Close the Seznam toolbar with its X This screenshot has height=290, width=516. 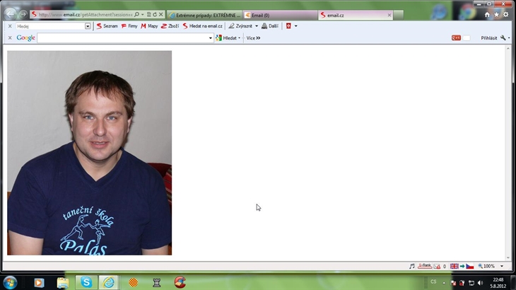pos(10,26)
